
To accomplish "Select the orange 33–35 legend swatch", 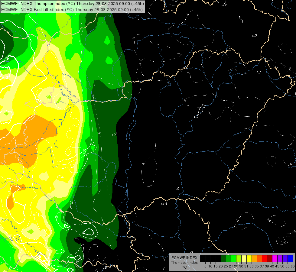I will click(x=254, y=258).
